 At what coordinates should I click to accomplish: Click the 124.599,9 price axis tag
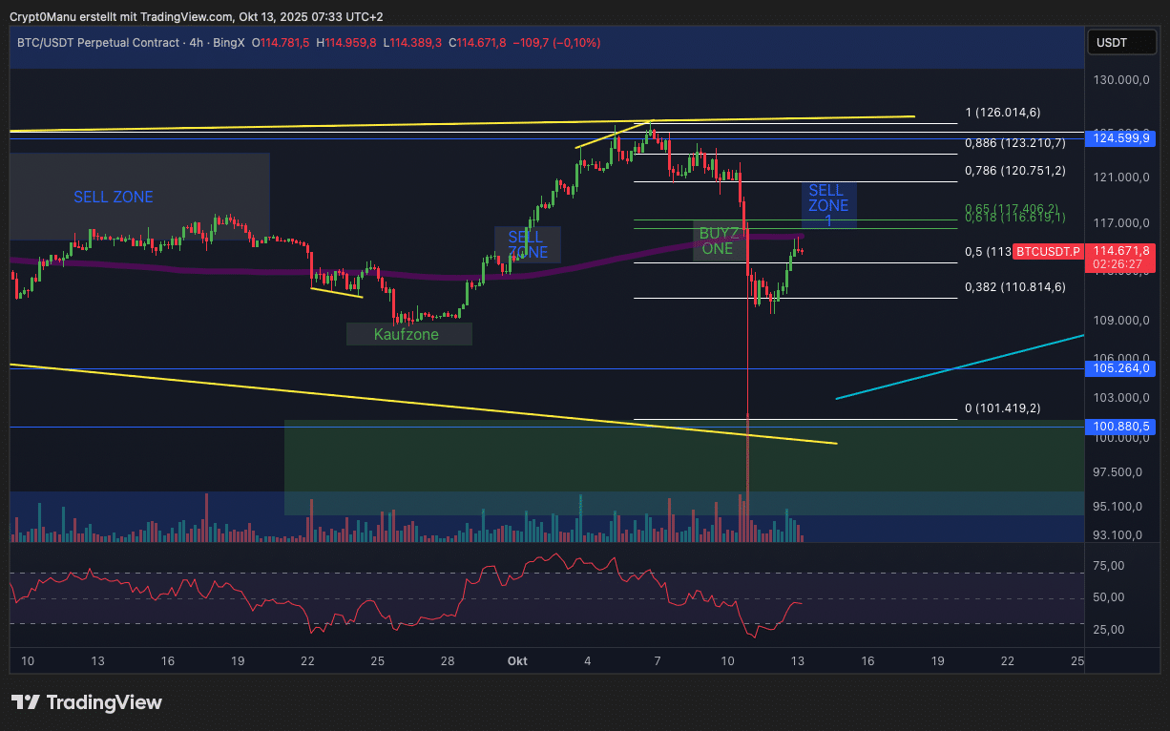pyautogui.click(x=1122, y=138)
